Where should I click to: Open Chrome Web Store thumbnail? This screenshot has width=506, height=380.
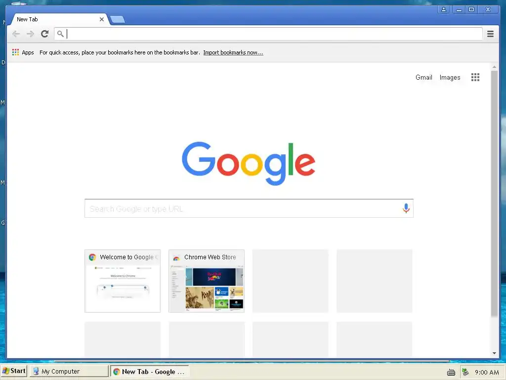pos(207,281)
